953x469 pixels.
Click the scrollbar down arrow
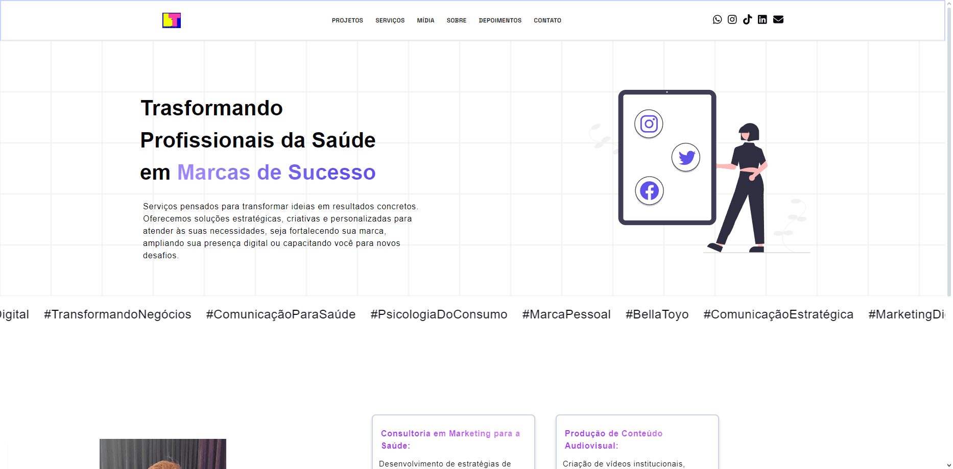point(949,465)
